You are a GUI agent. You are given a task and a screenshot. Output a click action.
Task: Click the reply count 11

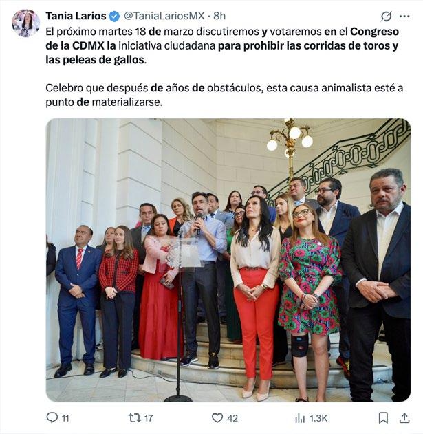65,418
